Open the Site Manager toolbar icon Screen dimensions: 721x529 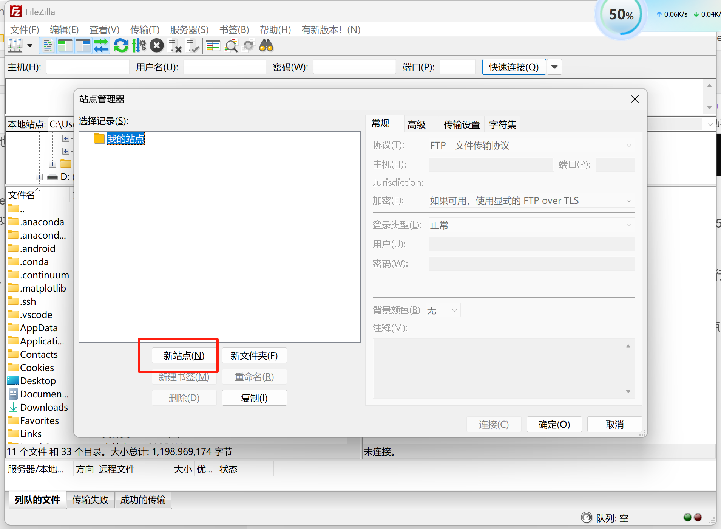click(15, 46)
